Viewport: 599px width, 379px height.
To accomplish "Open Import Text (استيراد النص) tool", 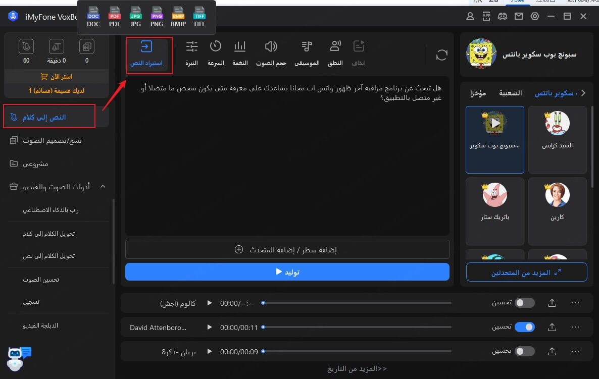I will tap(146, 53).
